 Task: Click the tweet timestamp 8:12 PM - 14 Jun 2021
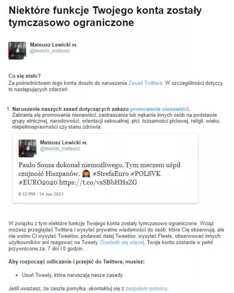[41, 194]
